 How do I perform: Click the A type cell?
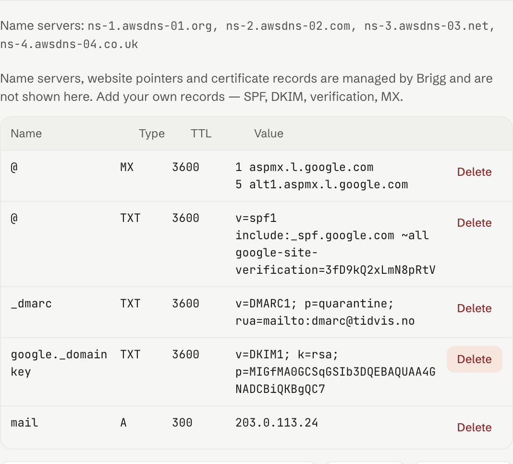coord(123,423)
